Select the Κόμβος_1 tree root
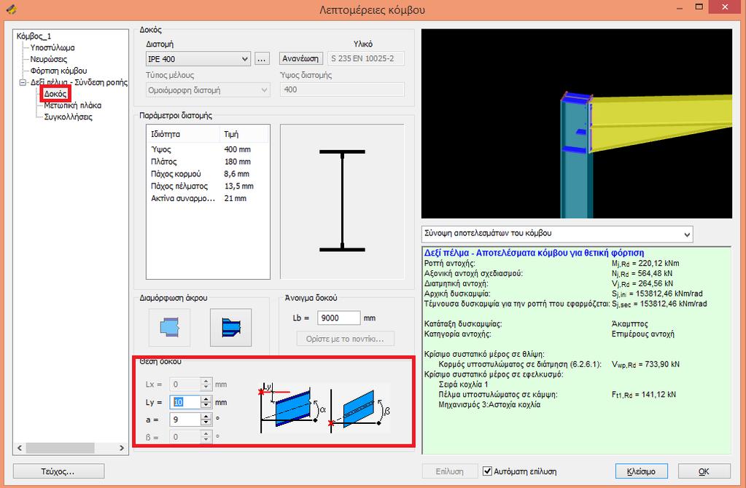746x488 pixels. [34, 36]
